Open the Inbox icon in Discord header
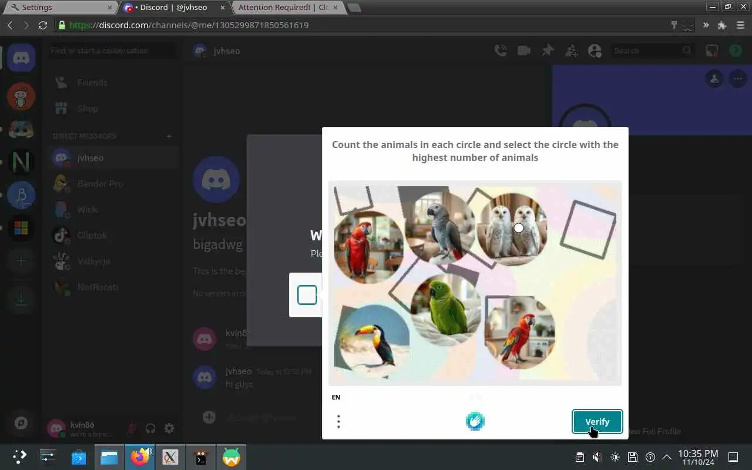The height and width of the screenshot is (470, 752). 712,51
